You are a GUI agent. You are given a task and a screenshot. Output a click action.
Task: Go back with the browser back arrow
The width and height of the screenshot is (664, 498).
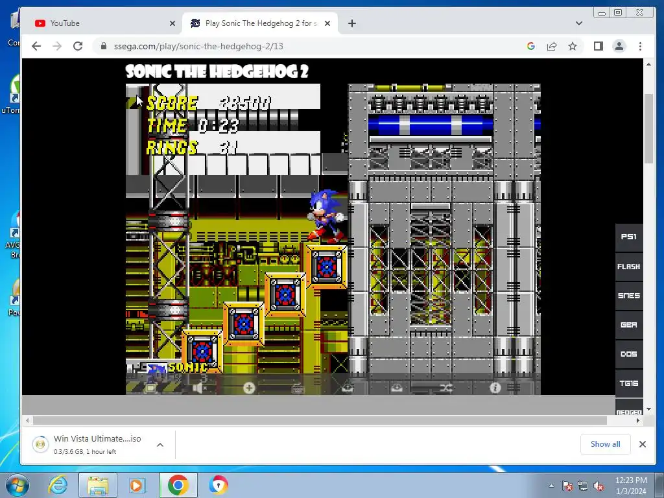click(x=36, y=46)
